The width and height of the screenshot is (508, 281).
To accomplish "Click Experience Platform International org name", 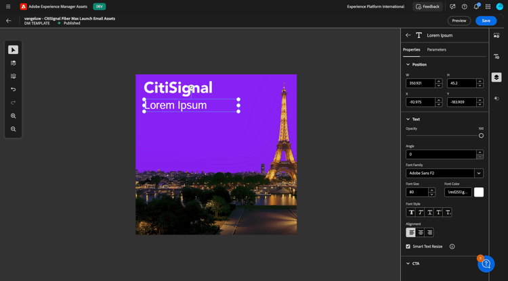I will [x=375, y=7].
